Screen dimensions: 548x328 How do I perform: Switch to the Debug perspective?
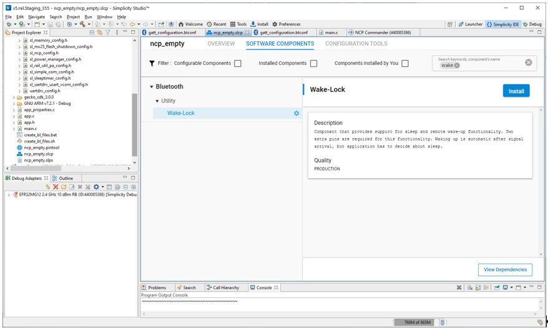[x=532, y=24]
